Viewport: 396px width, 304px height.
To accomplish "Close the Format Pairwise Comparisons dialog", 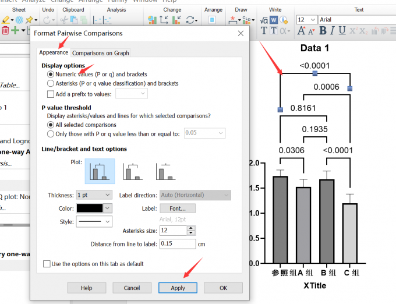I will tap(241, 33).
